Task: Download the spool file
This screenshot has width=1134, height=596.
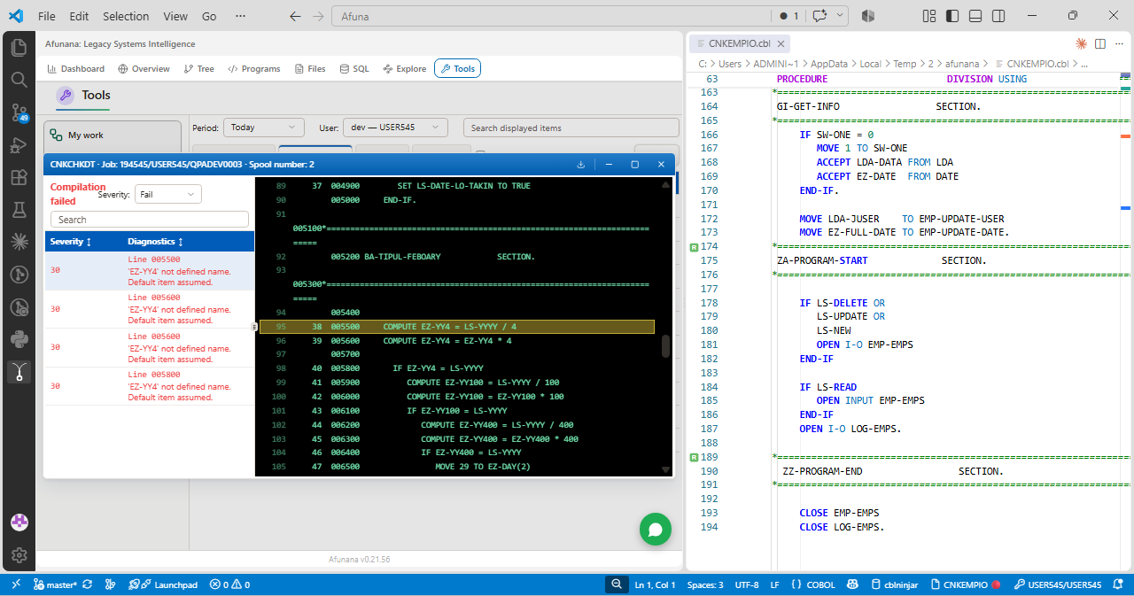Action: (x=581, y=164)
